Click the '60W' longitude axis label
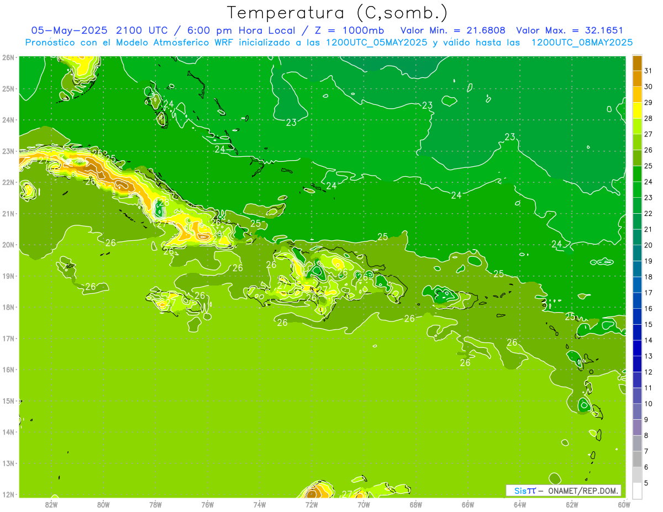Screen dimensions: 663x512 [x=624, y=504]
